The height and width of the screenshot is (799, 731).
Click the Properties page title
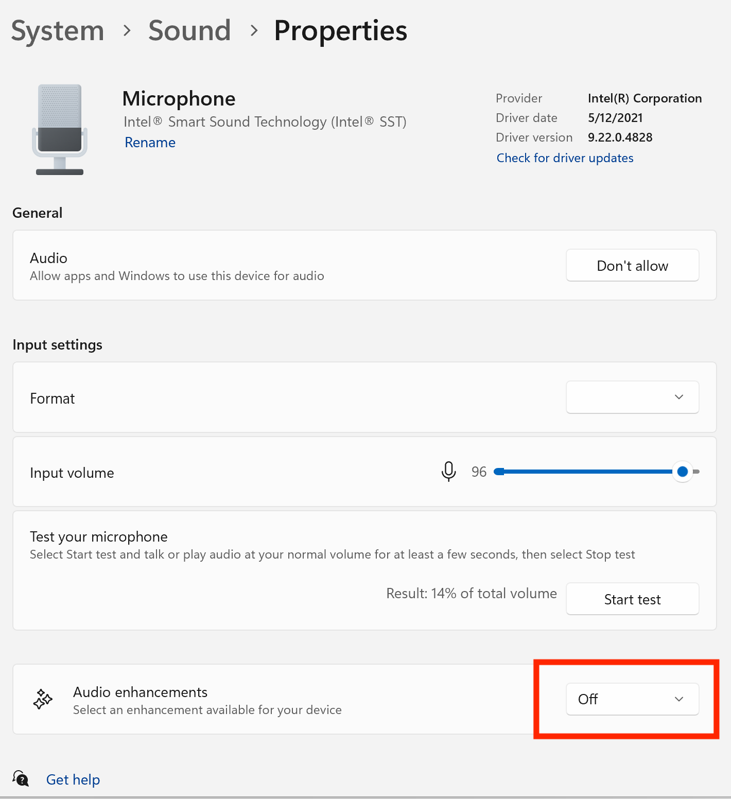340,31
